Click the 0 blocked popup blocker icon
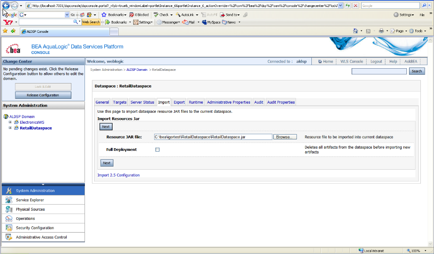The height and width of the screenshot is (254, 434). tap(132, 15)
